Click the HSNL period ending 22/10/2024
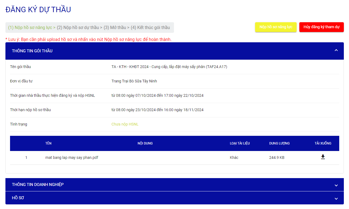This screenshot has height=209, width=349. pyautogui.click(x=157, y=95)
